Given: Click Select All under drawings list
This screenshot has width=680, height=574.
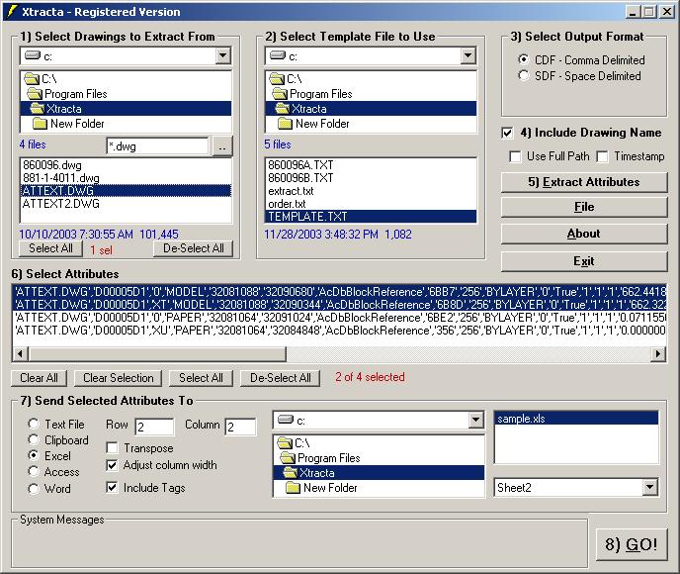Looking at the screenshot, I should click(x=50, y=248).
